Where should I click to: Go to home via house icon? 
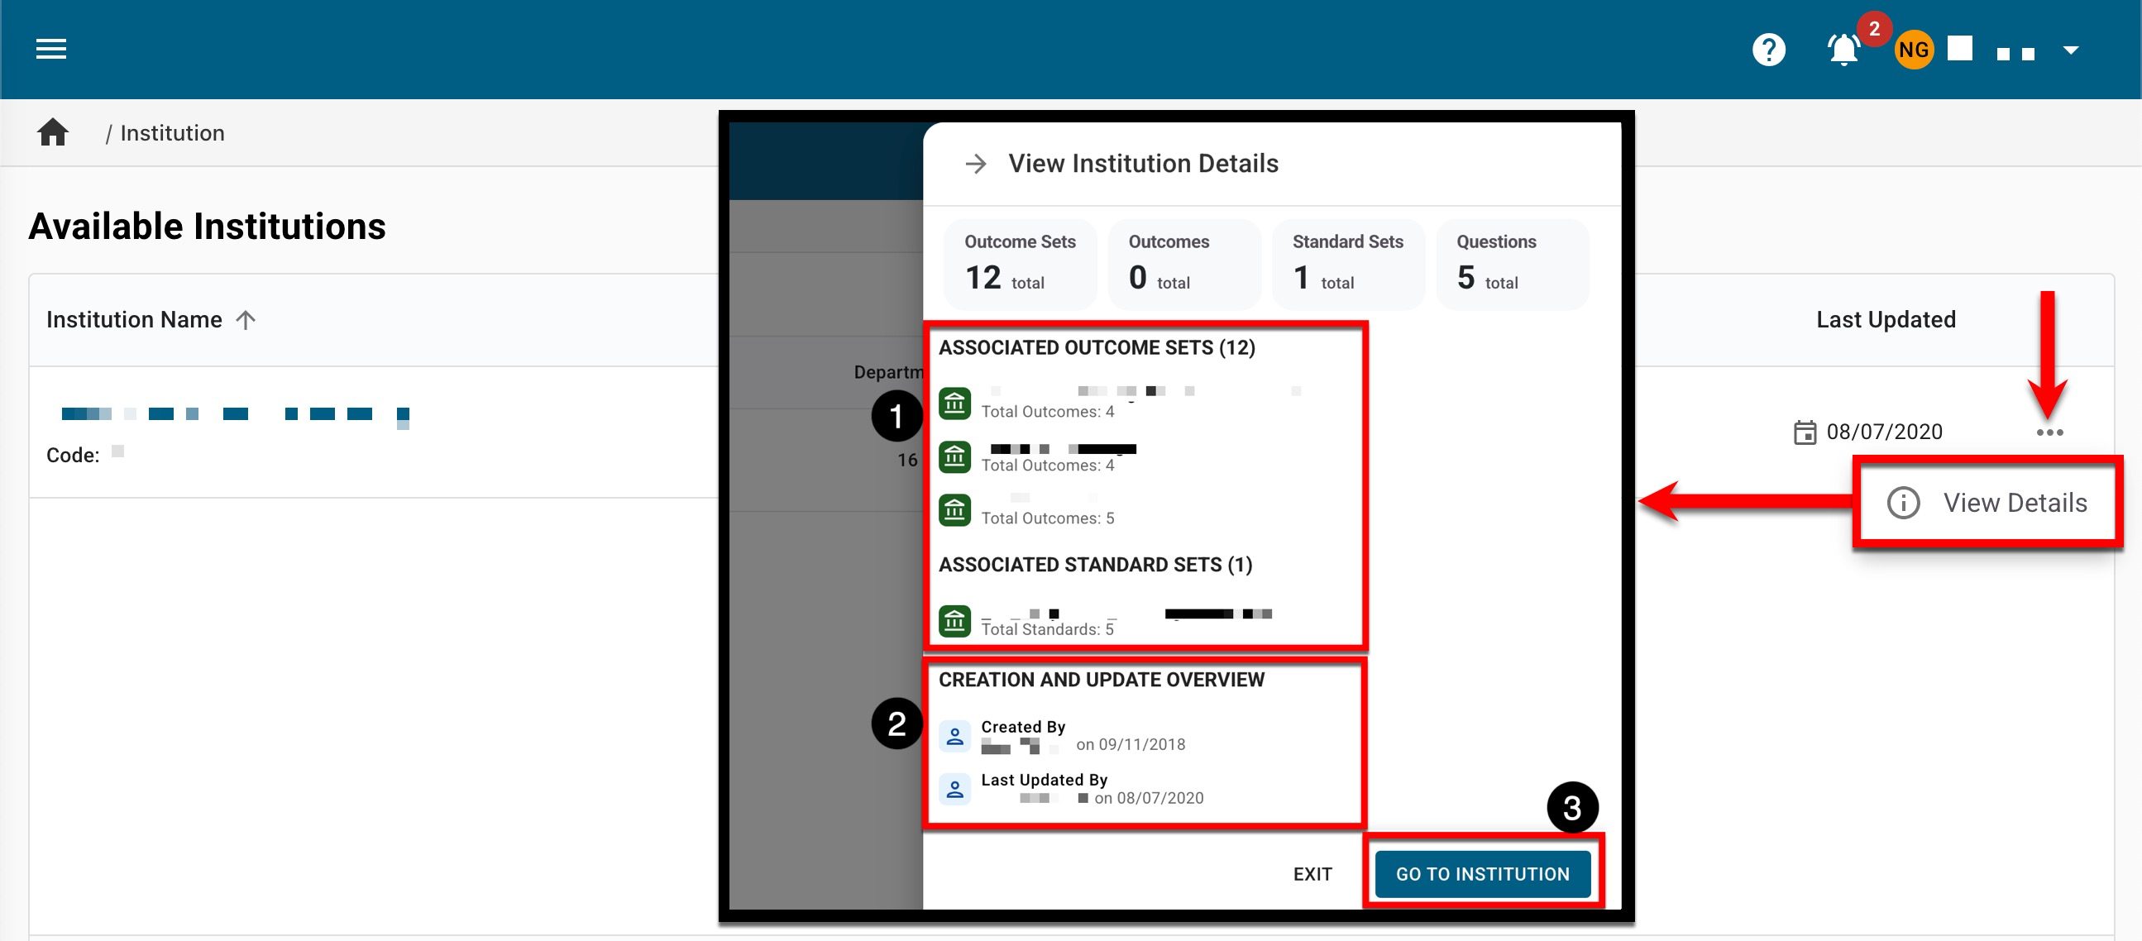[52, 132]
